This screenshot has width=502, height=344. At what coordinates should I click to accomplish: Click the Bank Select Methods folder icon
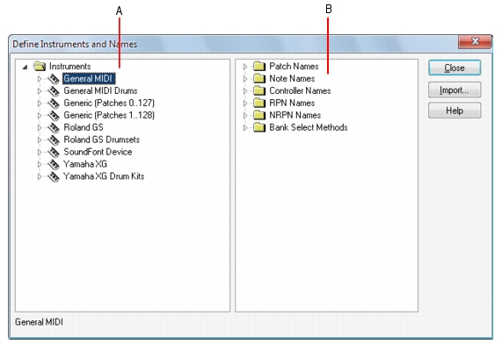(259, 127)
